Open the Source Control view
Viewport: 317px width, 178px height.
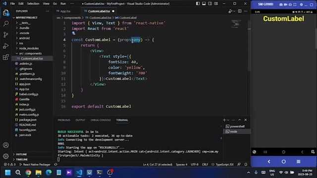click(6, 35)
